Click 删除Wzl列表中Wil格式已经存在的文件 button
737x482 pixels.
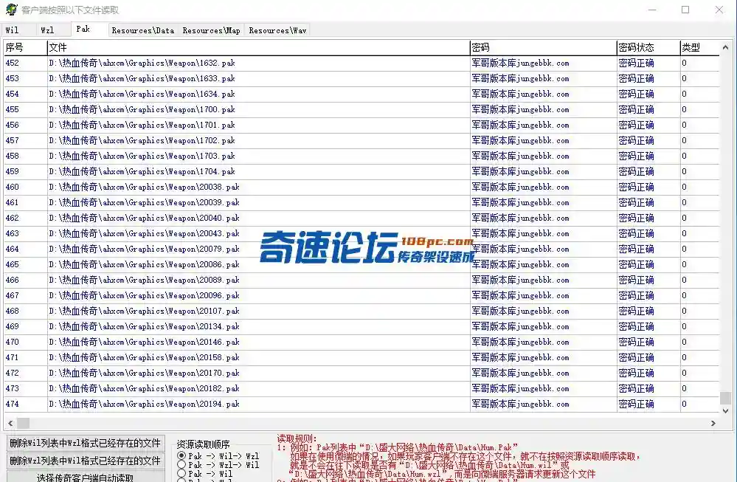86,461
